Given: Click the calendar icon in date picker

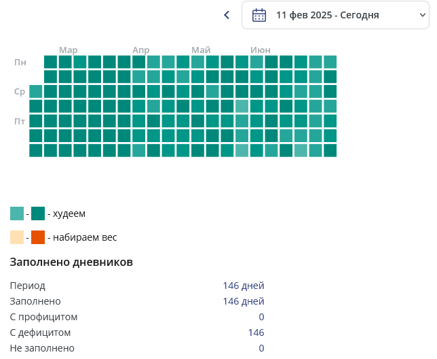Looking at the screenshot, I should click(x=259, y=15).
